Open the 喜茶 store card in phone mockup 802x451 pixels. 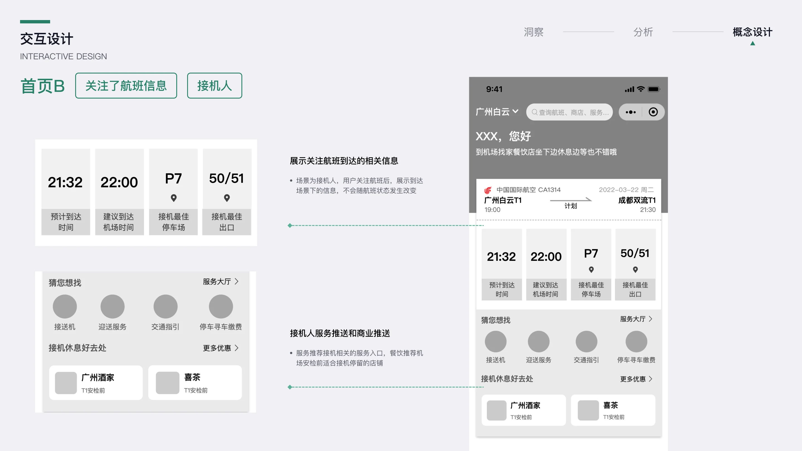[x=613, y=410]
